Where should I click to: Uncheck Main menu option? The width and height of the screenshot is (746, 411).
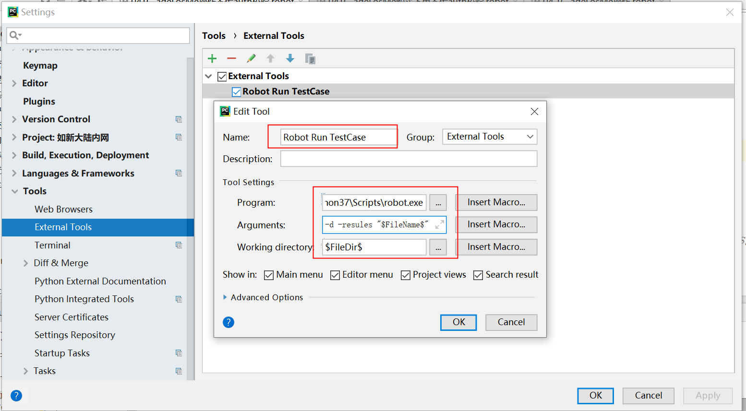[269, 275]
